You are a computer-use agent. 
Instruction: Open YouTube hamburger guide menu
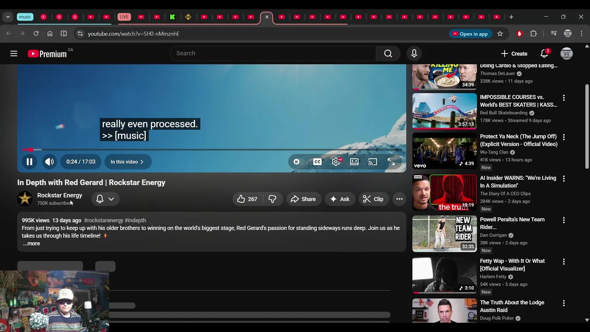coord(14,53)
